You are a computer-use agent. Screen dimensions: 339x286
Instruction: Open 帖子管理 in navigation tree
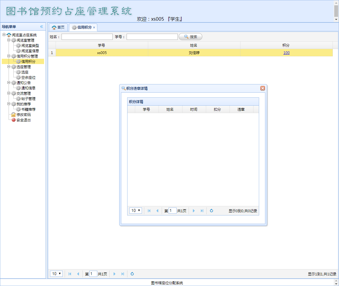point(28,99)
